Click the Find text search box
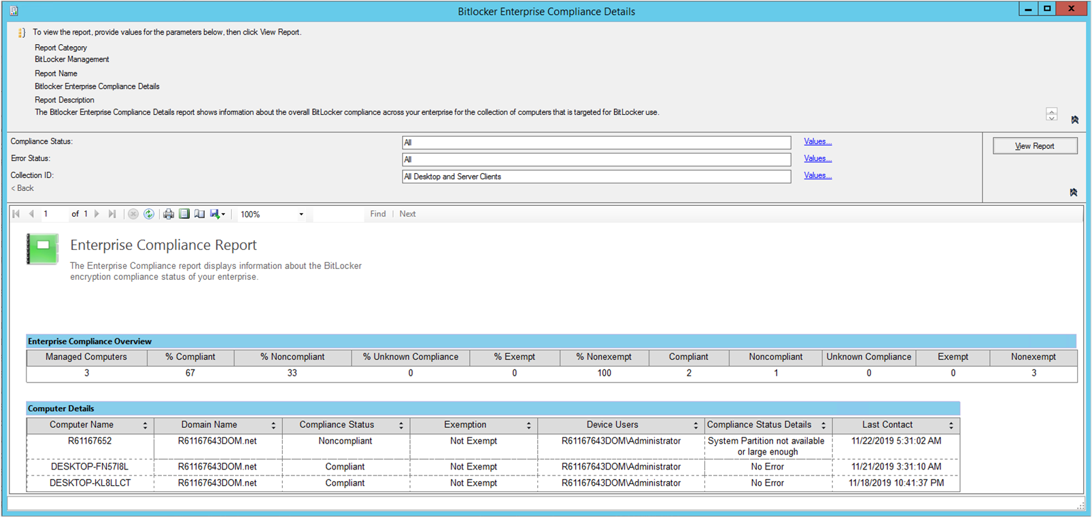This screenshot has height=517, width=1092. pyautogui.click(x=338, y=214)
